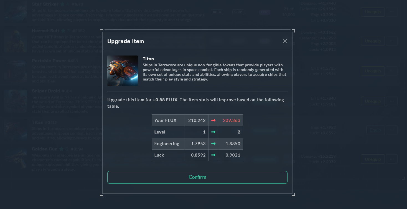
Task: Open more options for Titan #3413
Action: 392,130
